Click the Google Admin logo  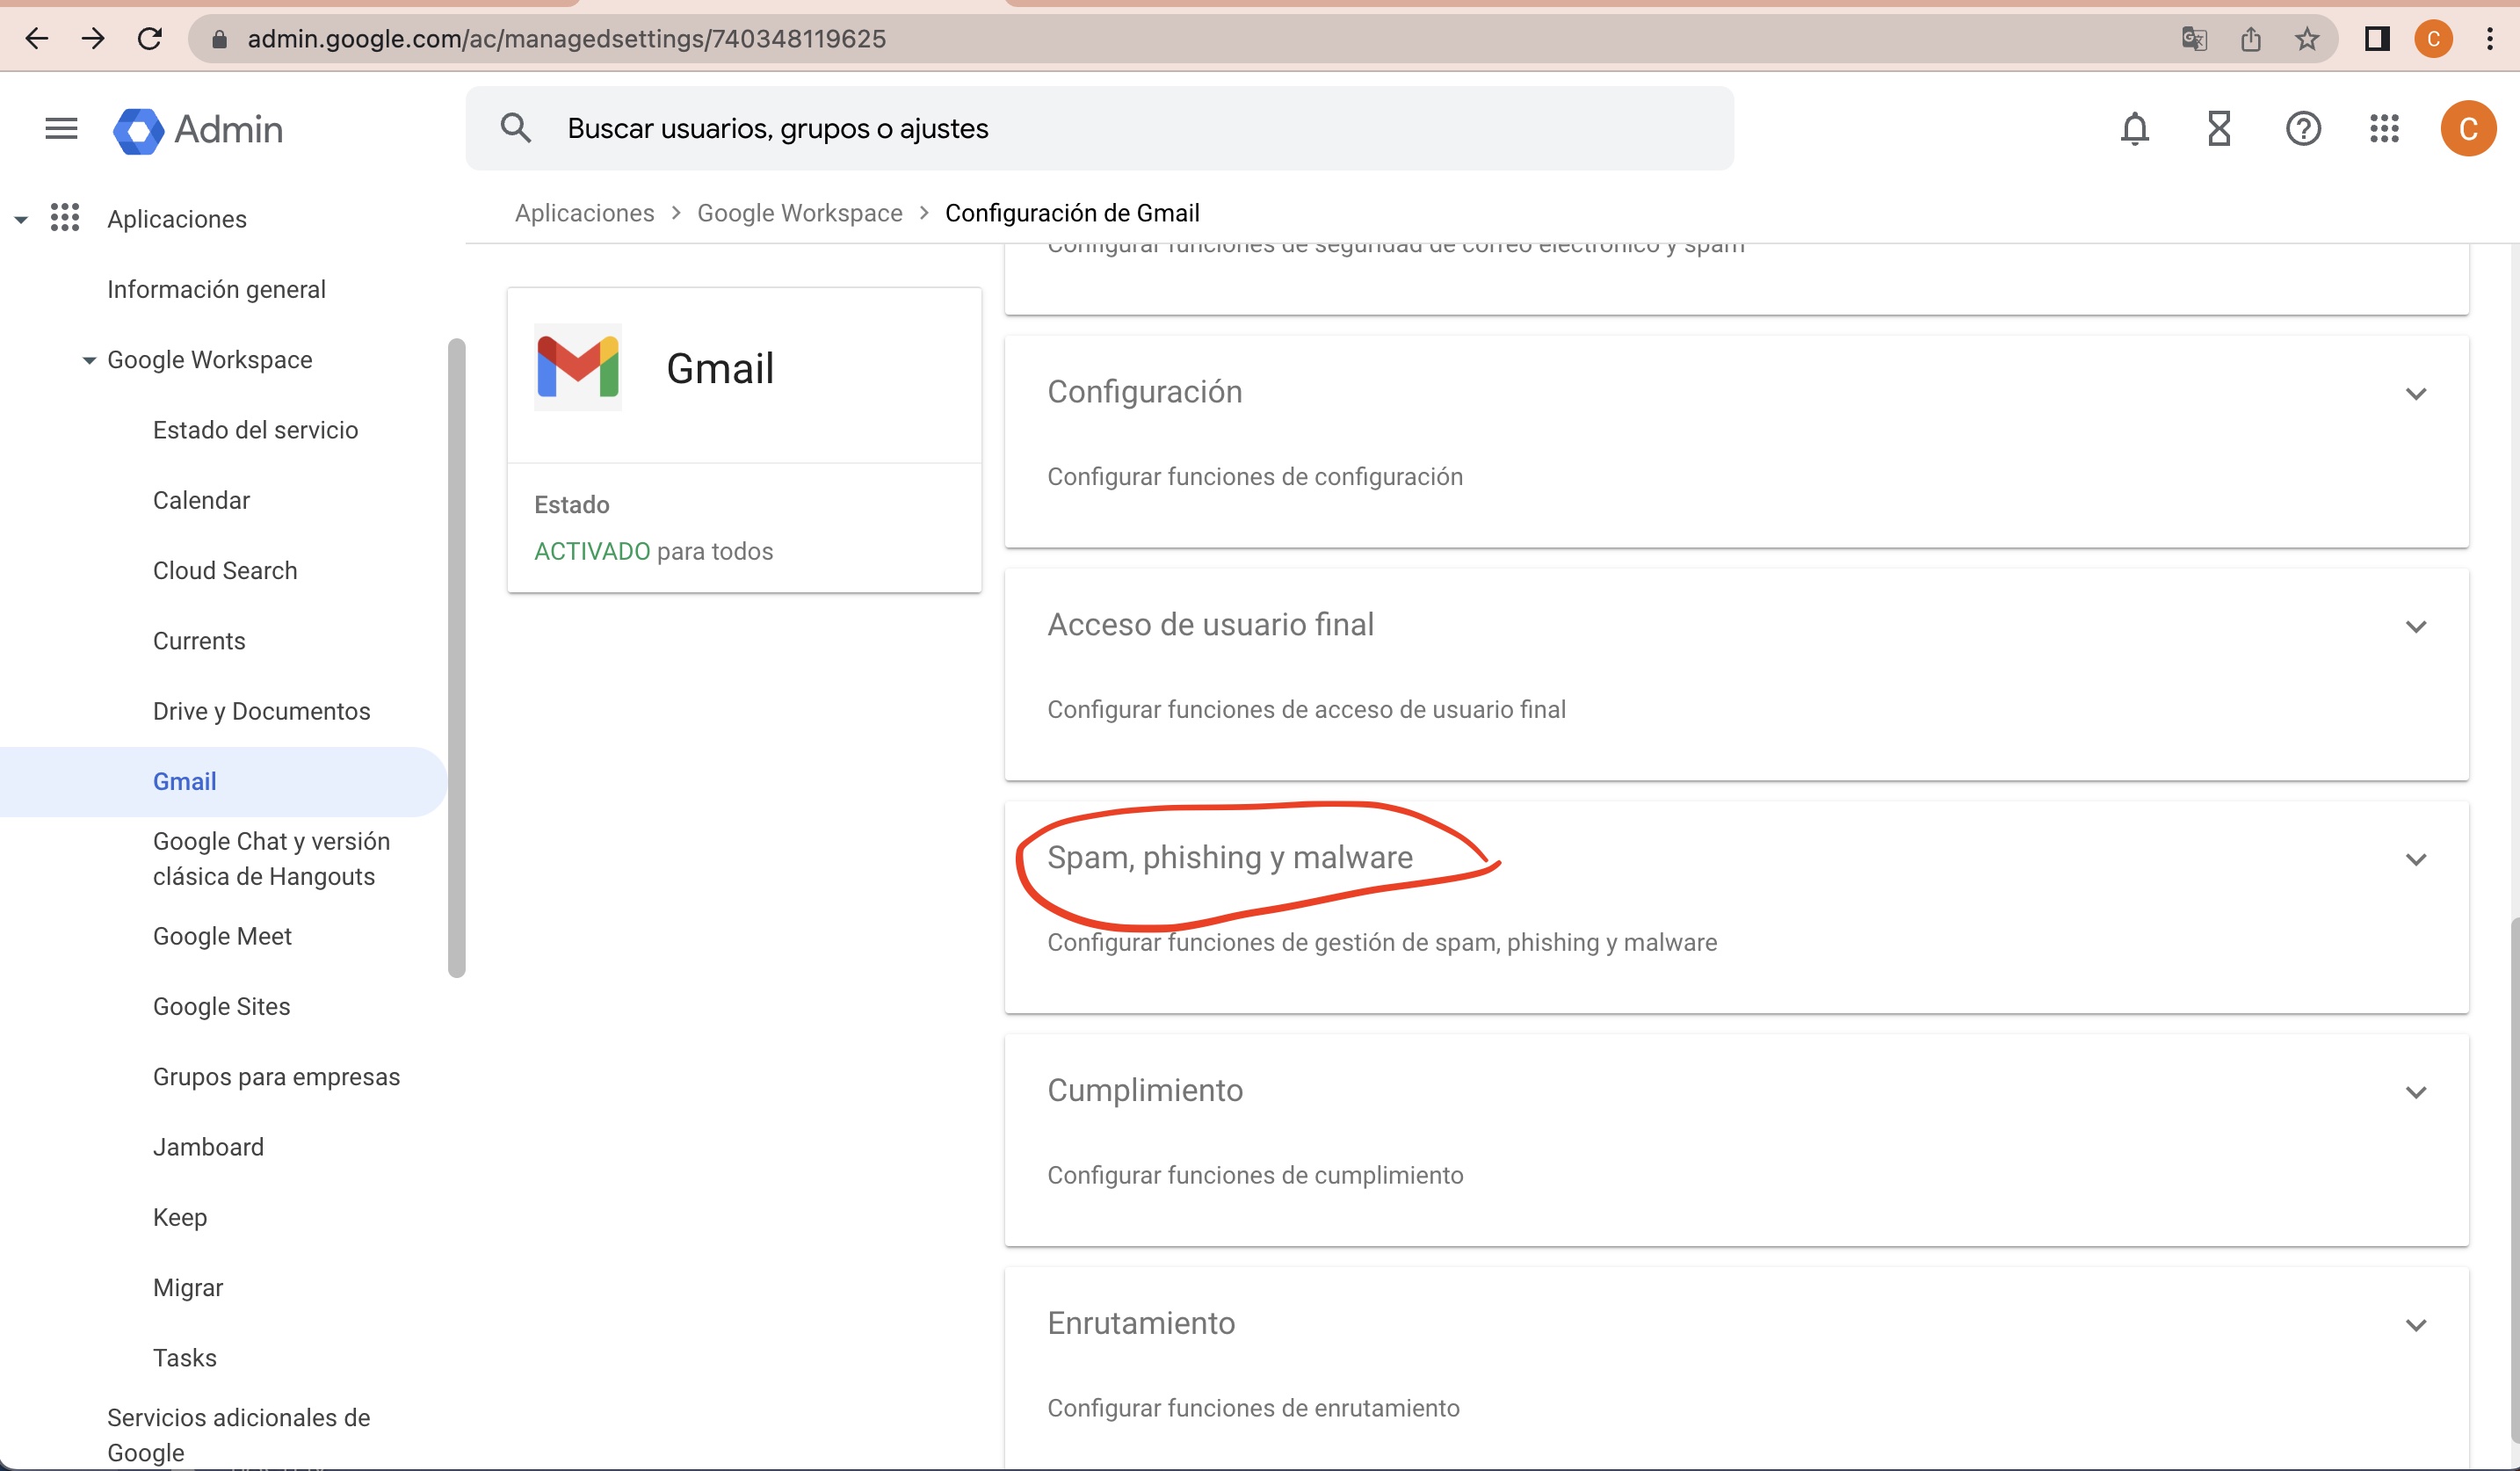point(198,130)
